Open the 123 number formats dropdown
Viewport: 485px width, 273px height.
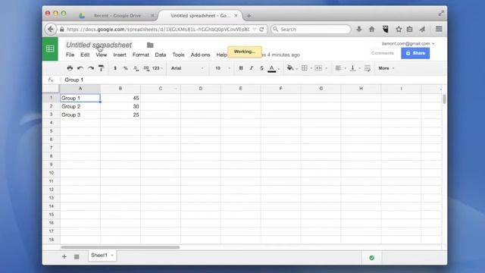pyautogui.click(x=158, y=68)
